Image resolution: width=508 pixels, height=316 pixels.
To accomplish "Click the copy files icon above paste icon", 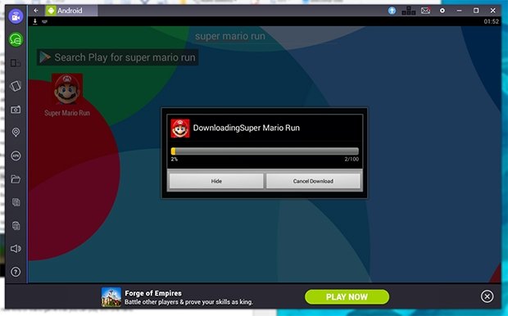I will tap(16, 202).
